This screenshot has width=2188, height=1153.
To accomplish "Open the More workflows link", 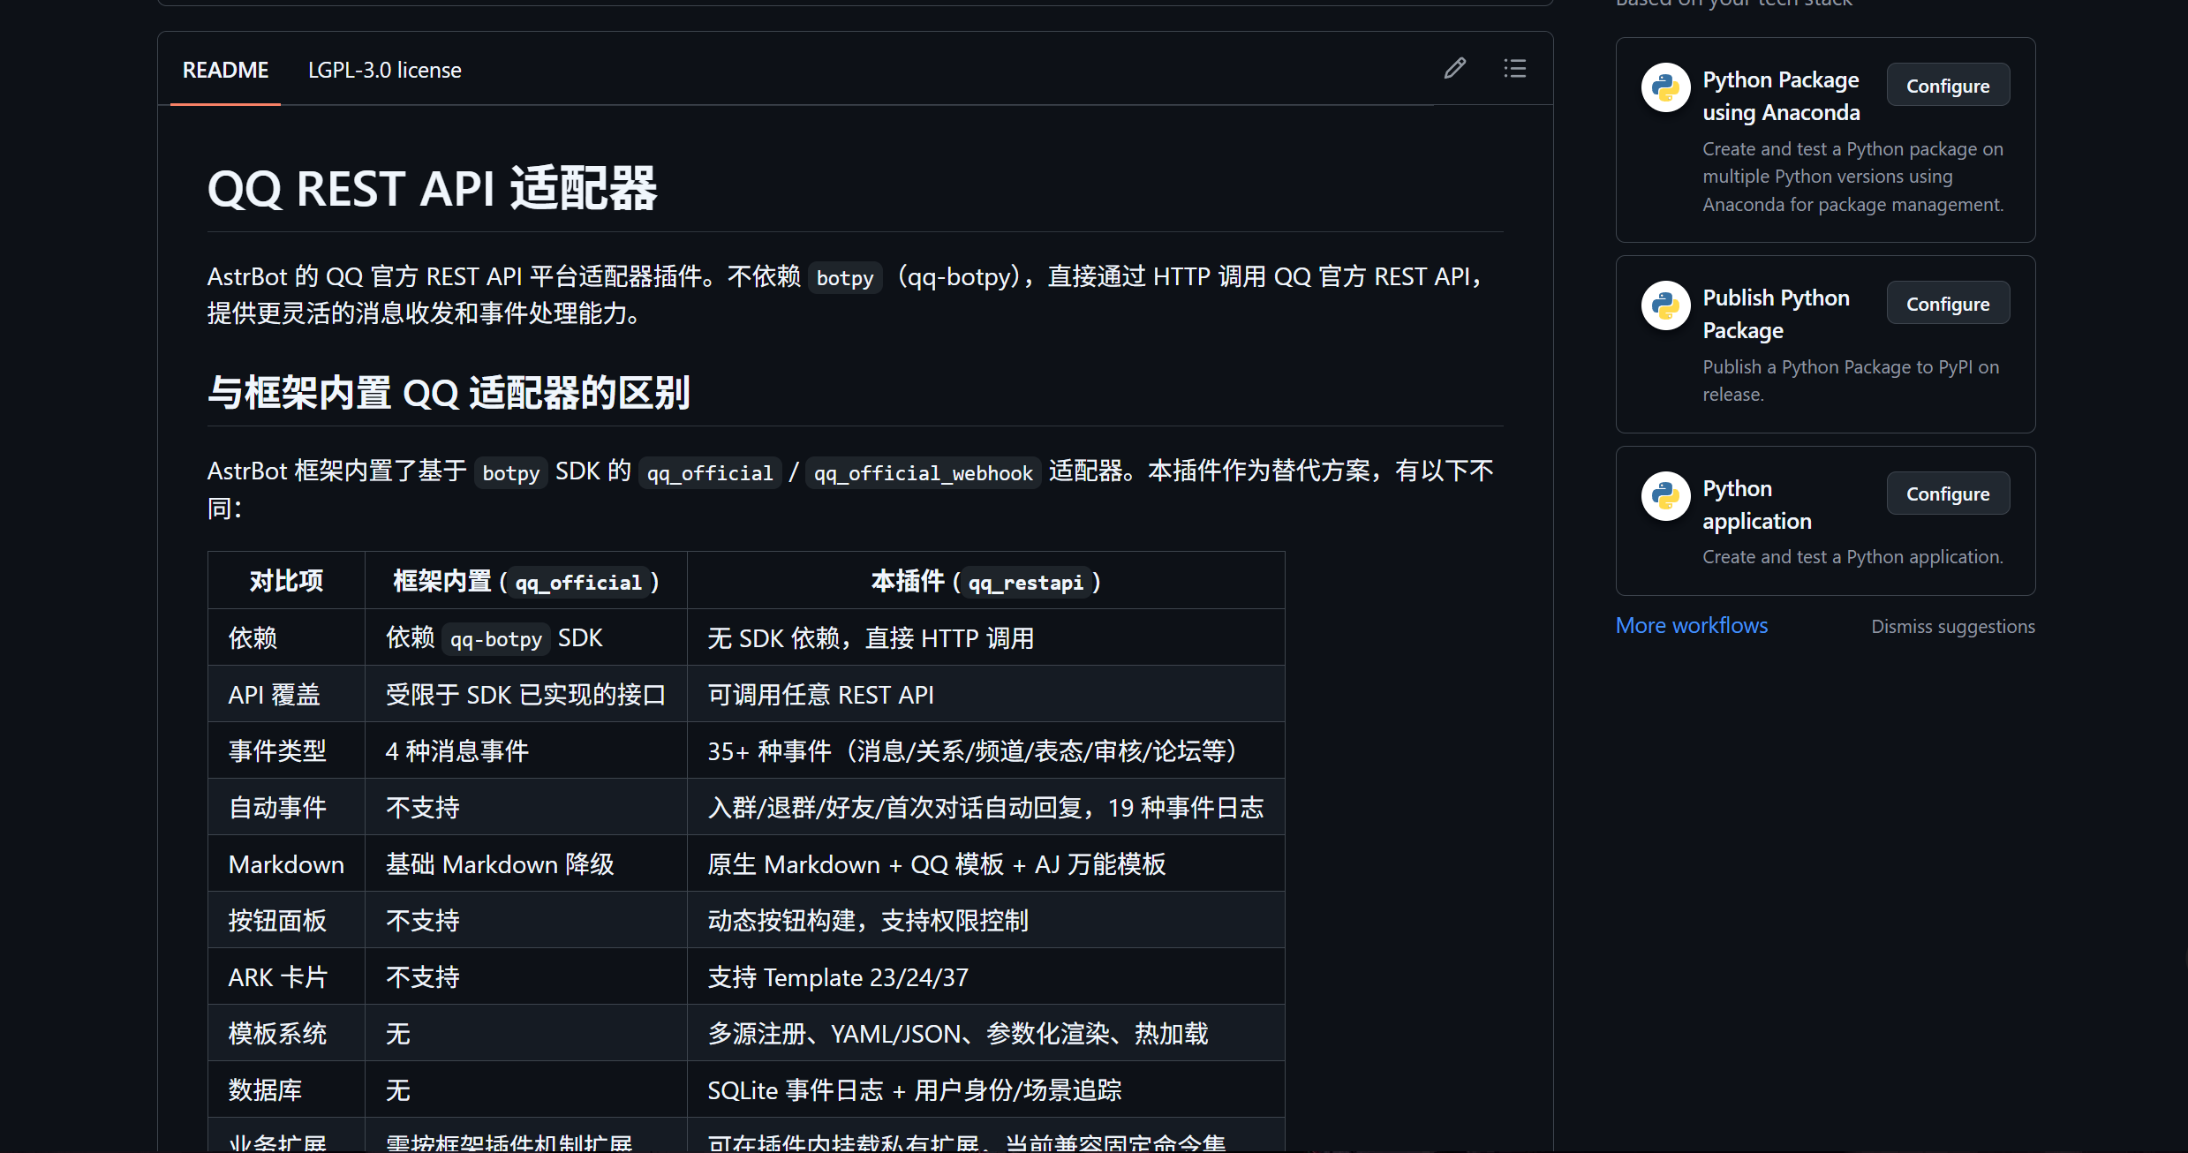I will pyautogui.click(x=1691, y=625).
